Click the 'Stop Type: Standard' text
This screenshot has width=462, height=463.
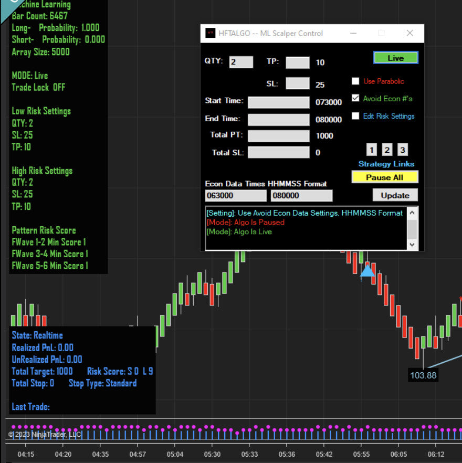click(x=103, y=383)
